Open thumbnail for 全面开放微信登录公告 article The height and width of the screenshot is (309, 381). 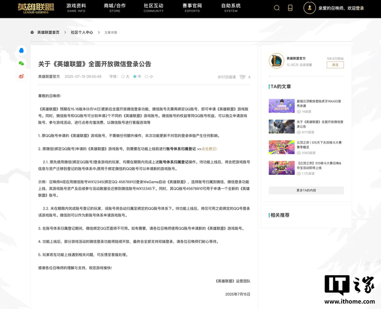coord(281,127)
